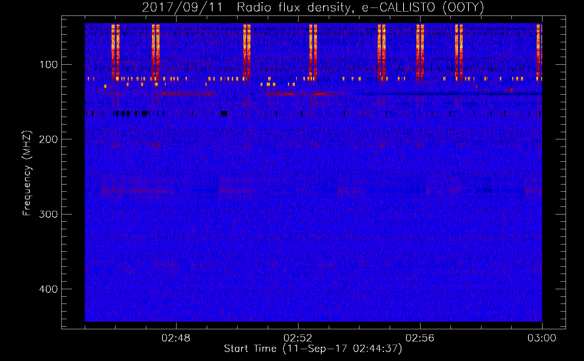Screen dimensions: 584x361
Task: Click the 100 frequency tick label
Action: click(x=49, y=65)
